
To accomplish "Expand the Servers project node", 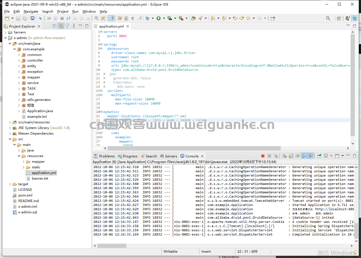I will point(6,32).
